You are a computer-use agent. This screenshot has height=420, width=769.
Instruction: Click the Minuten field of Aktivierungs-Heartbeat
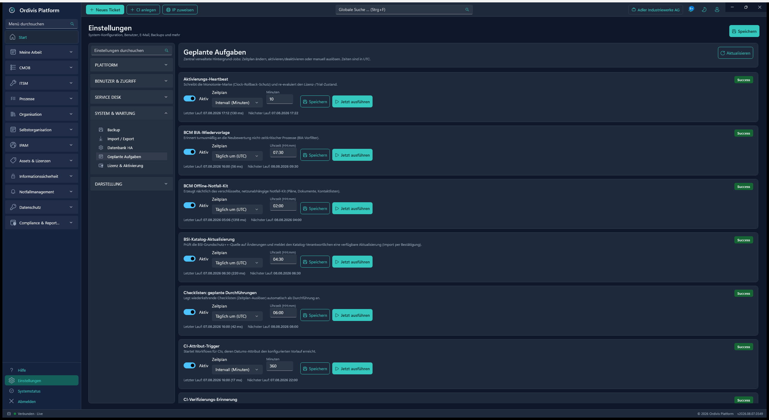coord(279,99)
